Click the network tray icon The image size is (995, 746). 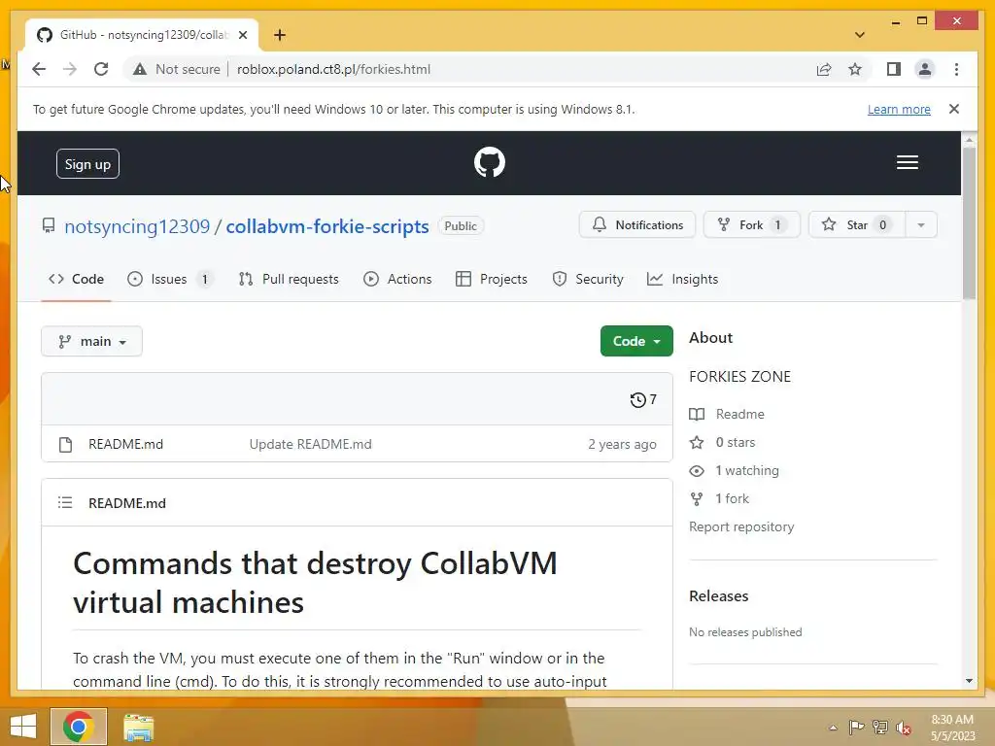880,728
